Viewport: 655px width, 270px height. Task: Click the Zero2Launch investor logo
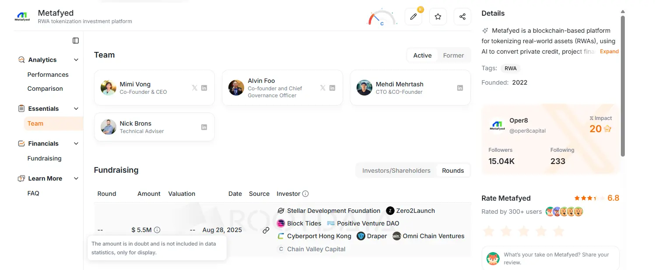coord(390,211)
